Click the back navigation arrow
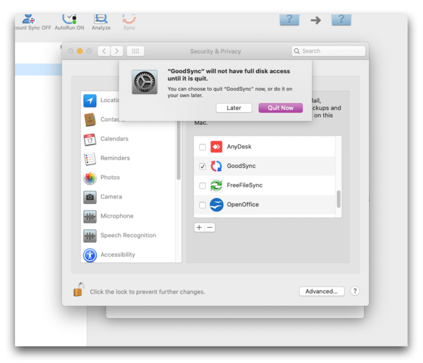This screenshot has height=363, width=423. pyautogui.click(x=103, y=51)
